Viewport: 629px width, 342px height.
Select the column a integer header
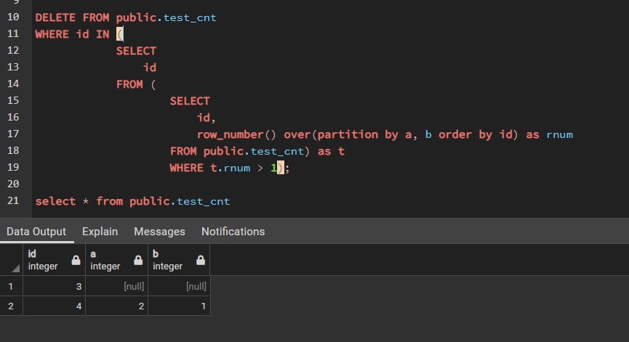tap(117, 260)
